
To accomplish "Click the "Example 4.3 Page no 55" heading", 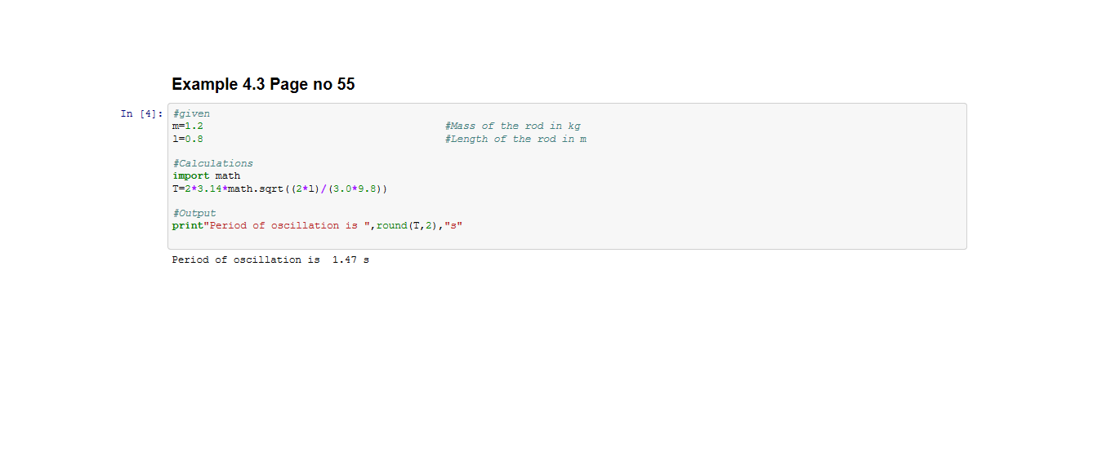I will click(x=263, y=84).
